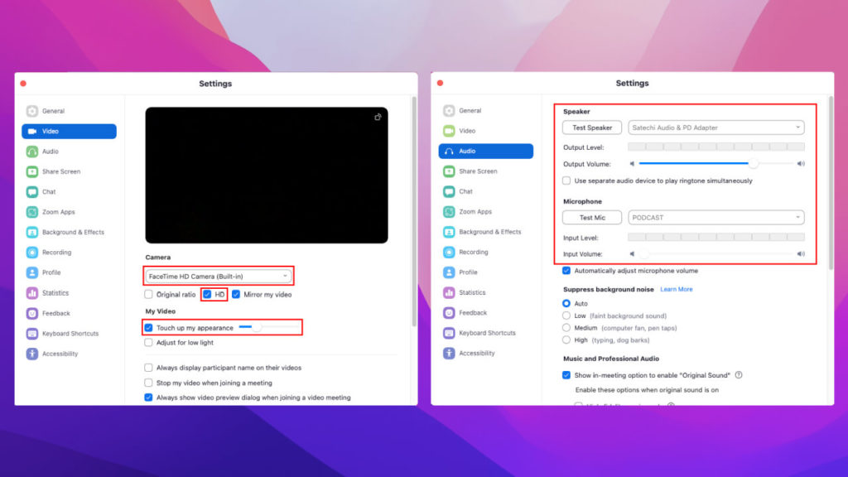Click Zoom Apps icon in left Settings window
This screenshot has width=848, height=477.
click(32, 212)
